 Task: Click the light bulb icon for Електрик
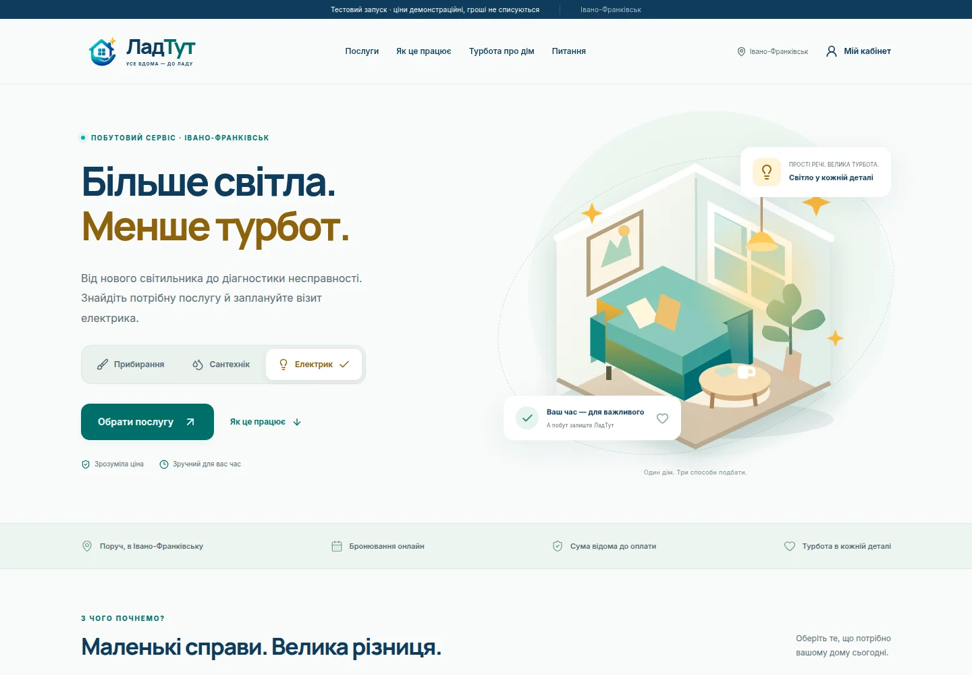pos(283,364)
